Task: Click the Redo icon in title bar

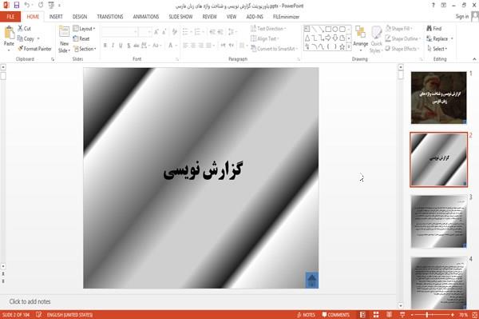Action: pos(41,6)
